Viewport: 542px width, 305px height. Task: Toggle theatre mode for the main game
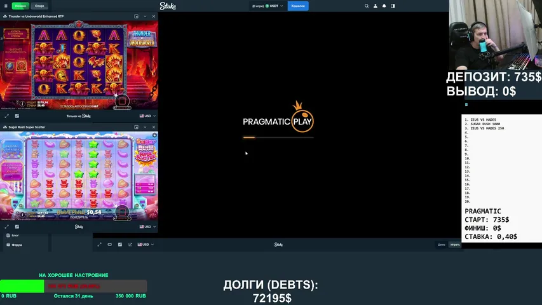click(x=109, y=245)
